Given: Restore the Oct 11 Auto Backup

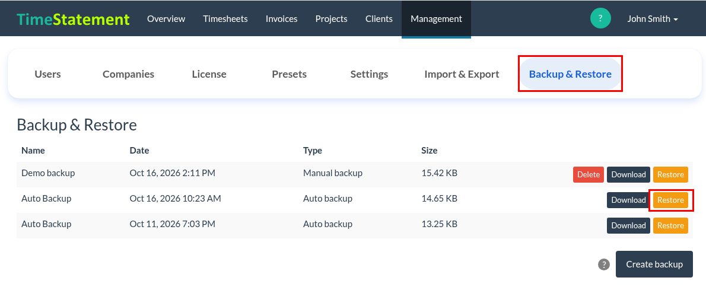Looking at the screenshot, I should [670, 225].
